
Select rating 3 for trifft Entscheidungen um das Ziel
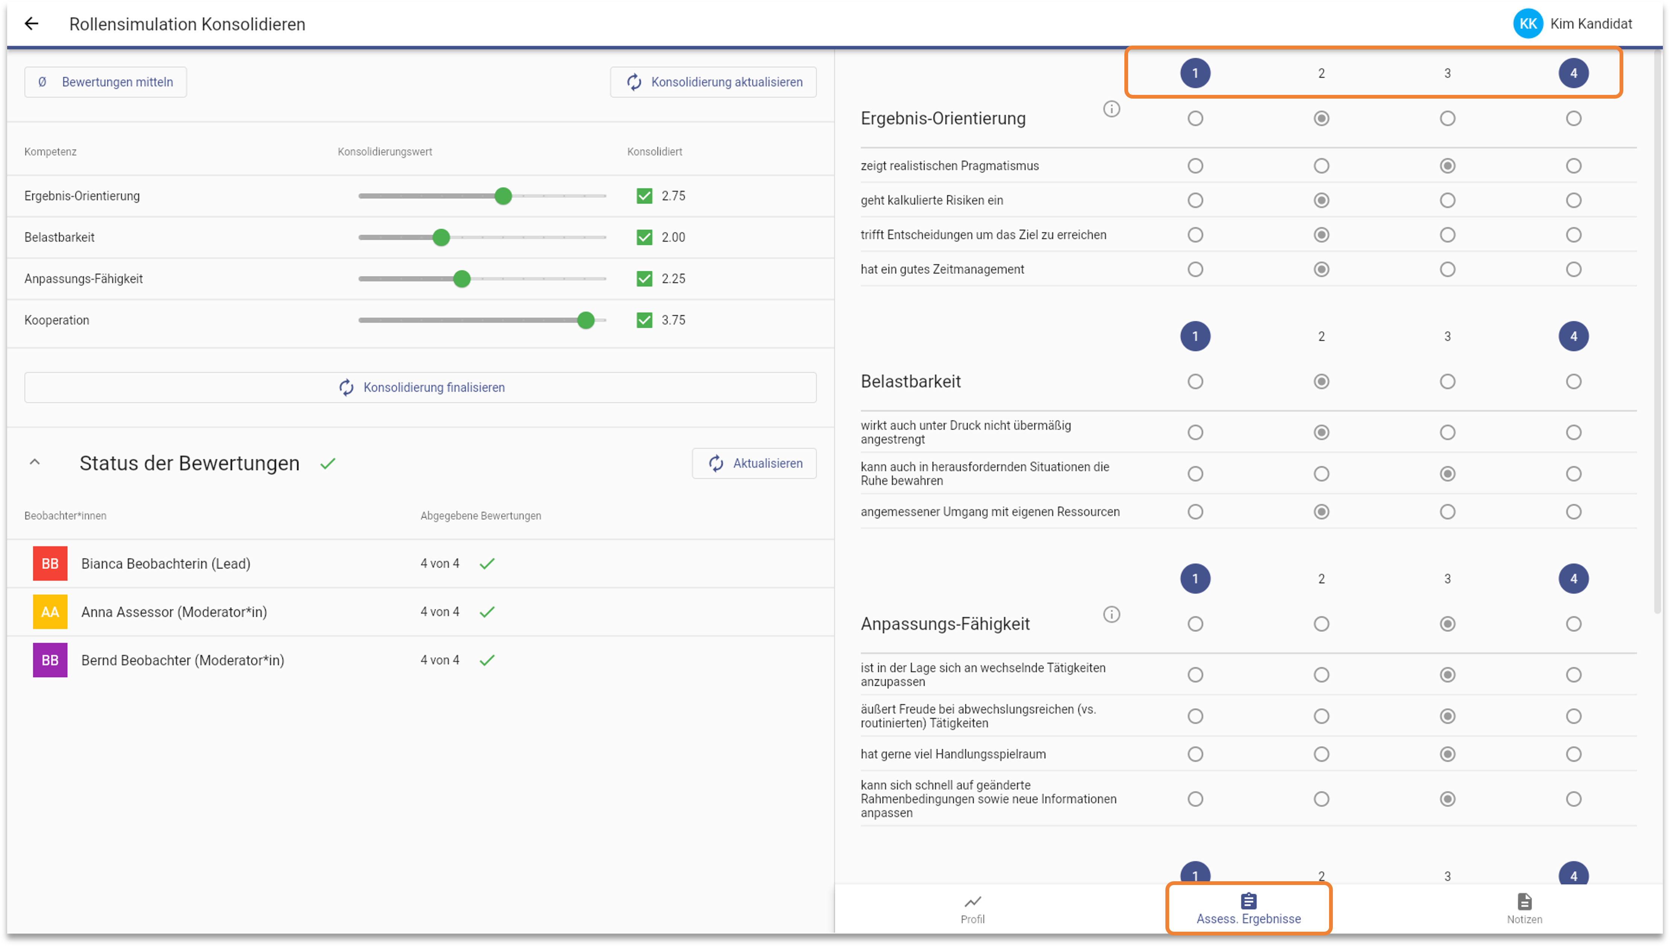coord(1446,235)
